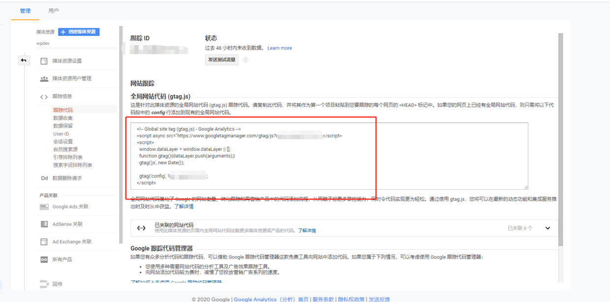The height and width of the screenshot is (302, 610).
Task: Open the 隐私权政策 footer link
Action: (351, 299)
